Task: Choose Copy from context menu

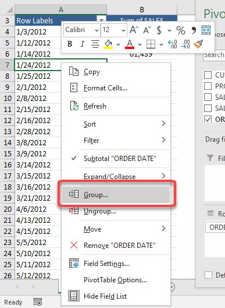Action: (x=116, y=72)
